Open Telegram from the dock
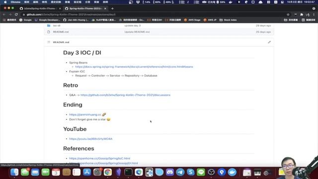Viewport: 318px width, 179px height. (x=180, y=173)
